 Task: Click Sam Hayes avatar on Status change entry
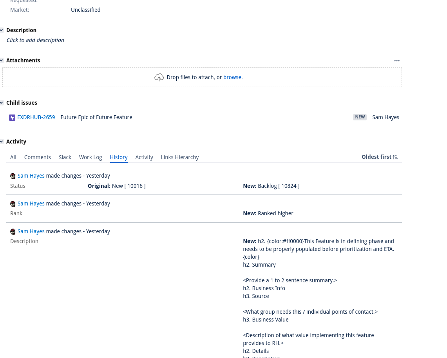[x=13, y=176]
